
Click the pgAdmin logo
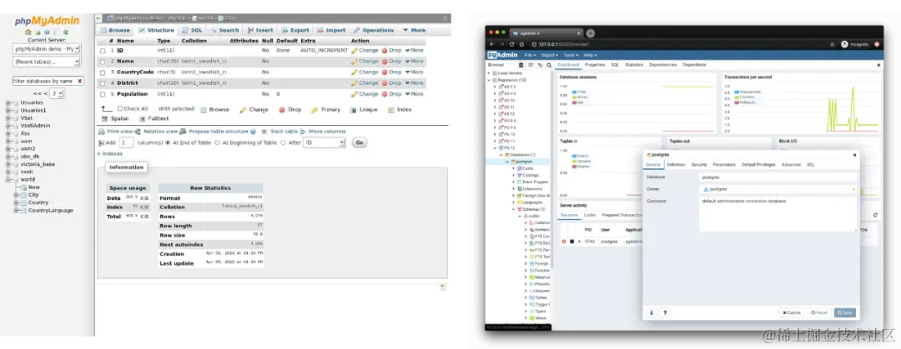click(503, 55)
